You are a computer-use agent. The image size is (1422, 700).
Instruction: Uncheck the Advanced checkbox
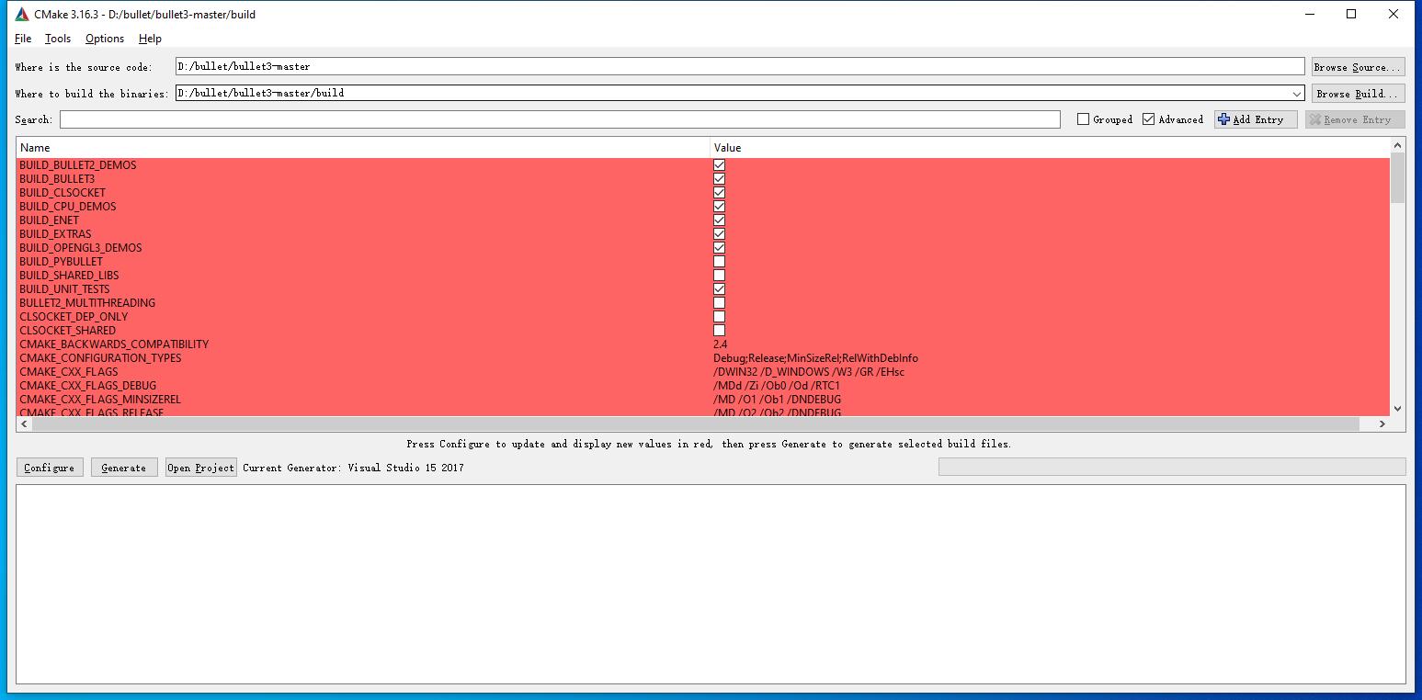(1148, 119)
